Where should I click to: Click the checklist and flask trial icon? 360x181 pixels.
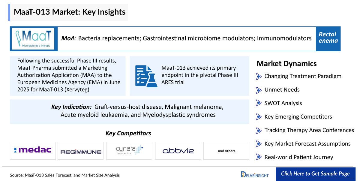click(146, 76)
